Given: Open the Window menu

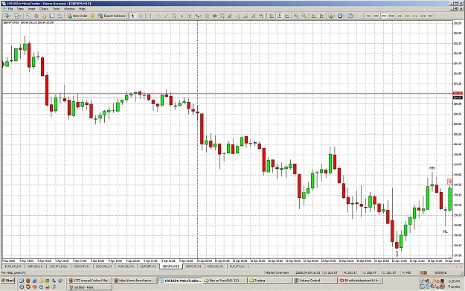Looking at the screenshot, I should tap(69, 9).
